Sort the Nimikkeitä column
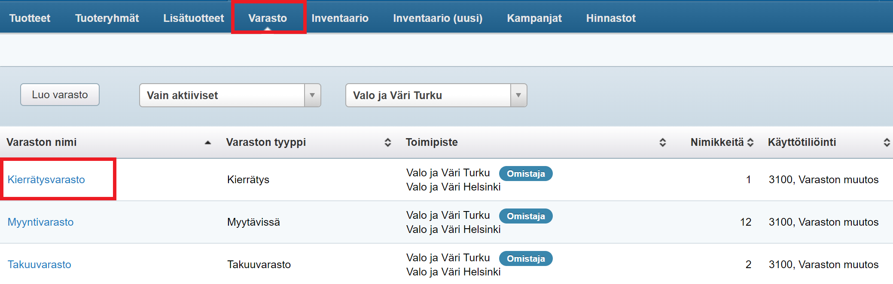Screen dimensions: 893x284 pyautogui.click(x=750, y=142)
